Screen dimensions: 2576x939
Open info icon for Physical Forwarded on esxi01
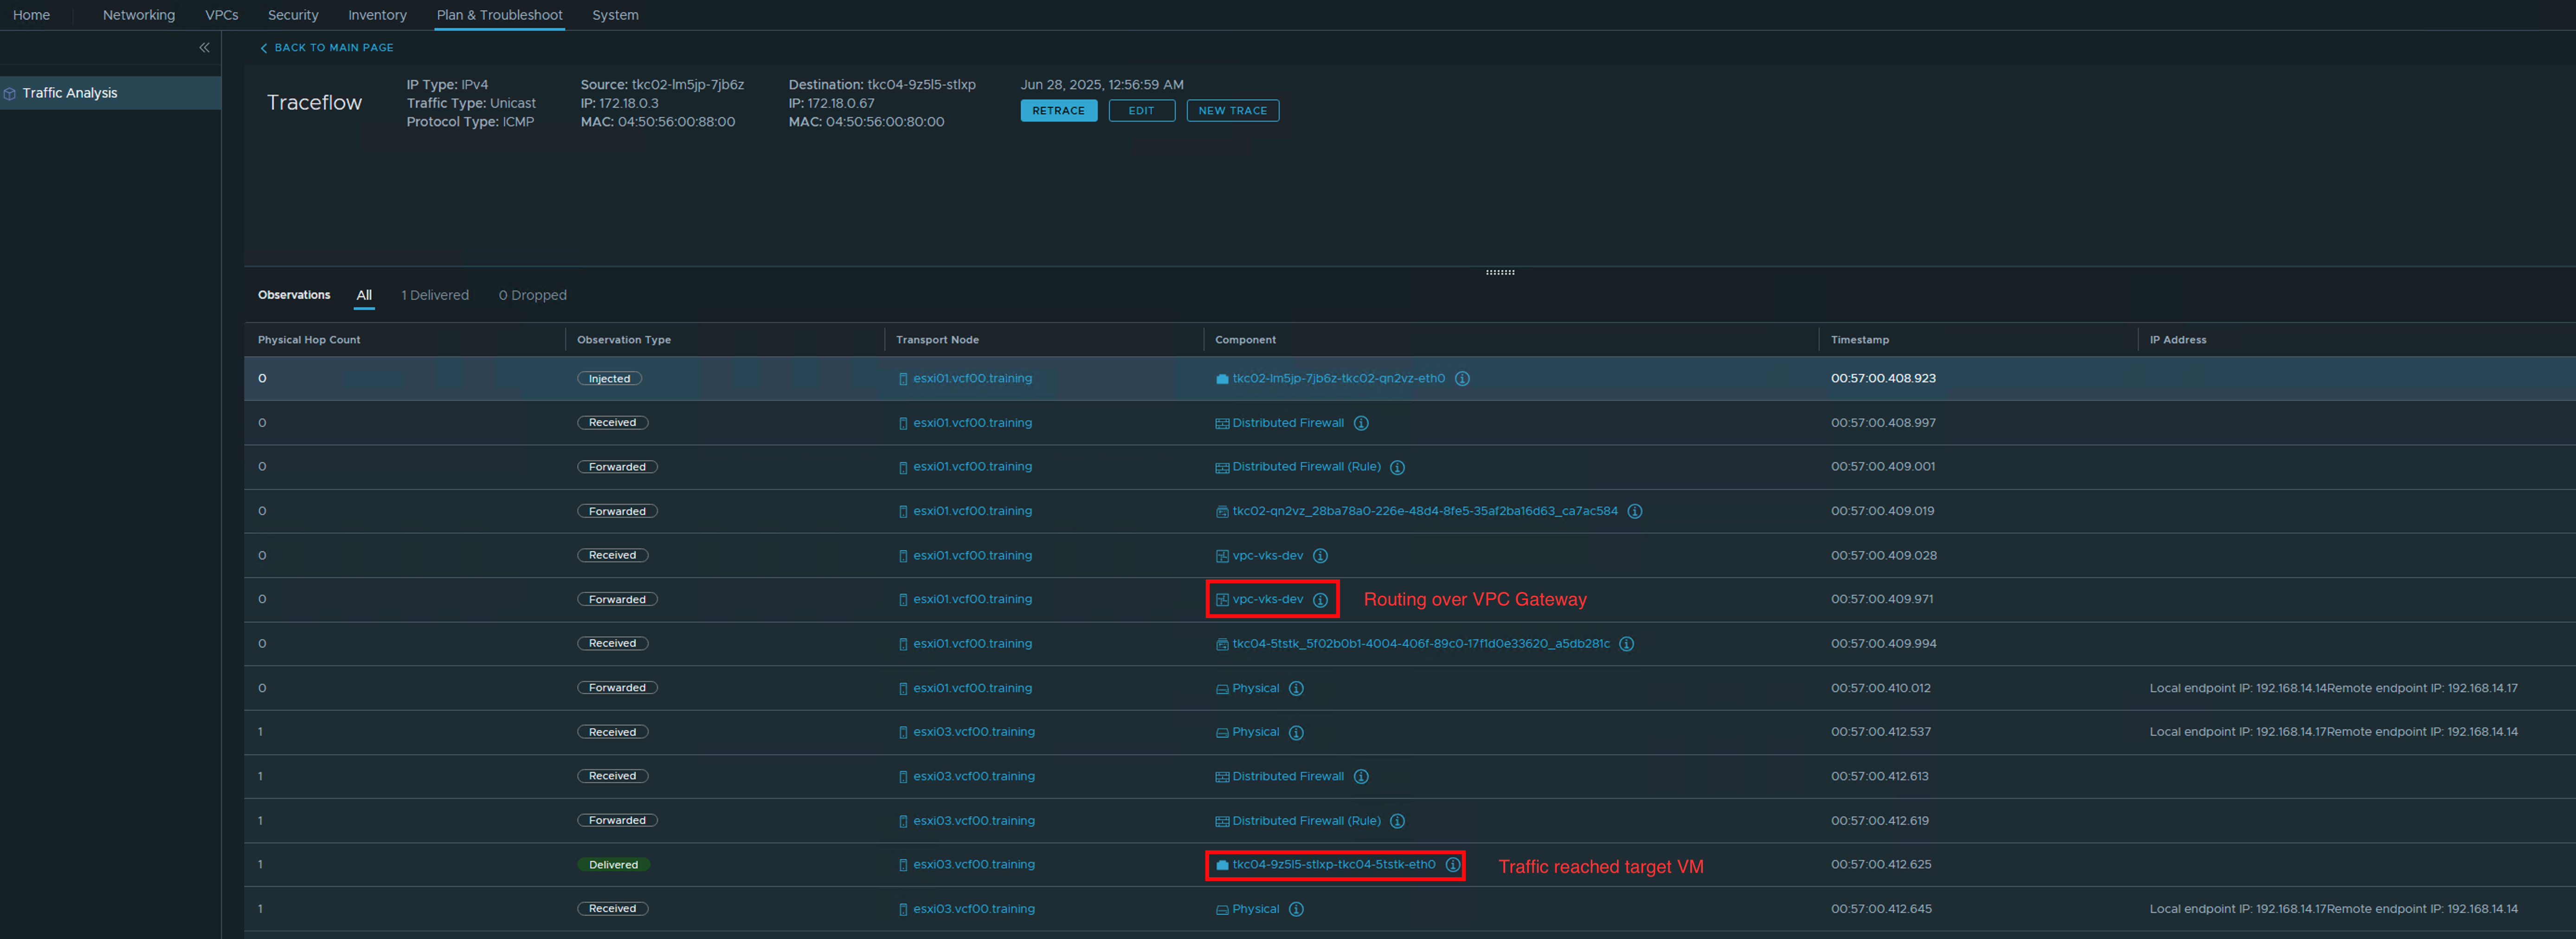tap(1296, 688)
